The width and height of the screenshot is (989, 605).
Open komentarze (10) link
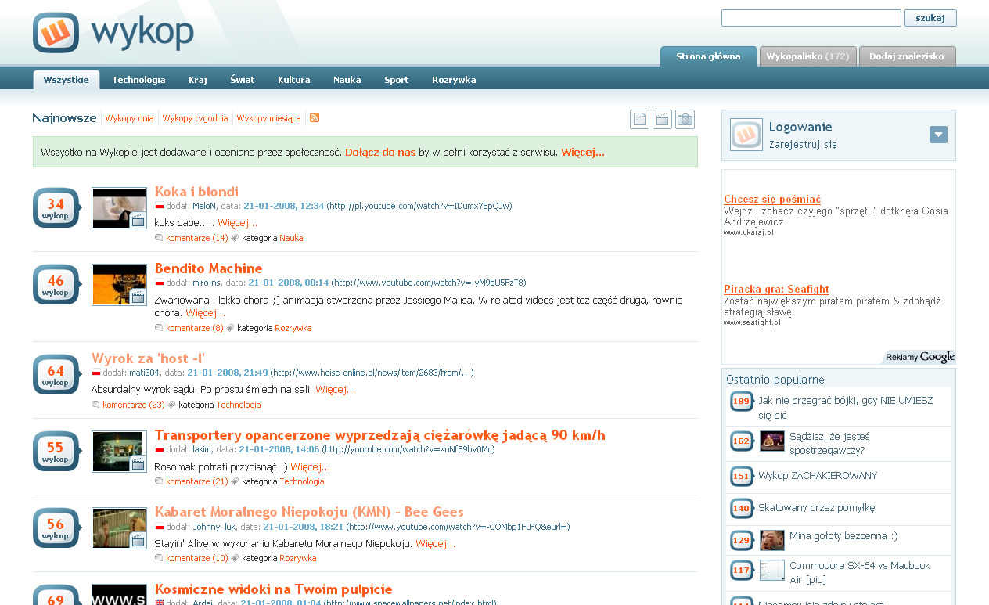click(x=197, y=558)
